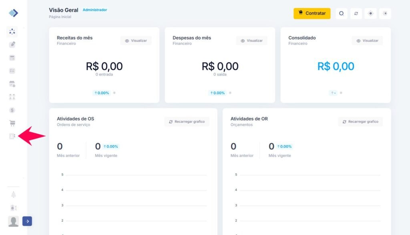The width and height of the screenshot is (410, 235).
Task: Open the user avatar profile menu
Action: pos(14,221)
